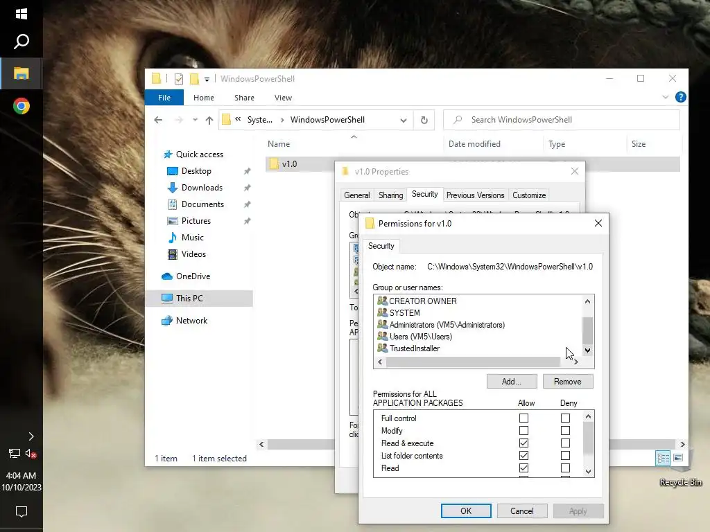Go up one folder level
The height and width of the screenshot is (532, 710).
pyautogui.click(x=209, y=120)
